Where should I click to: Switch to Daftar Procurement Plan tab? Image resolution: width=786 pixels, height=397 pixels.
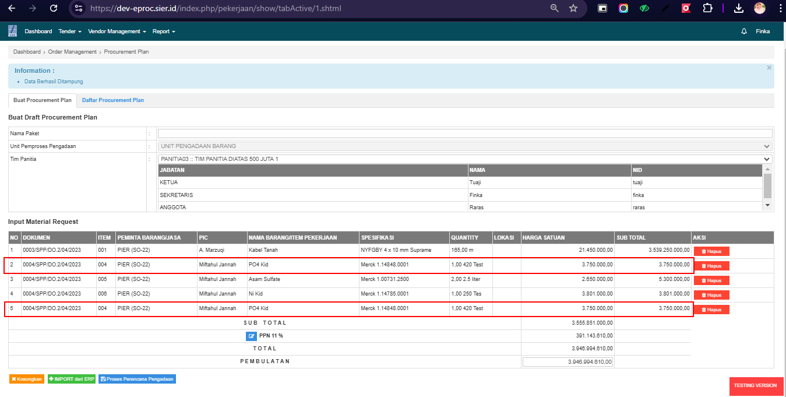[112, 100]
